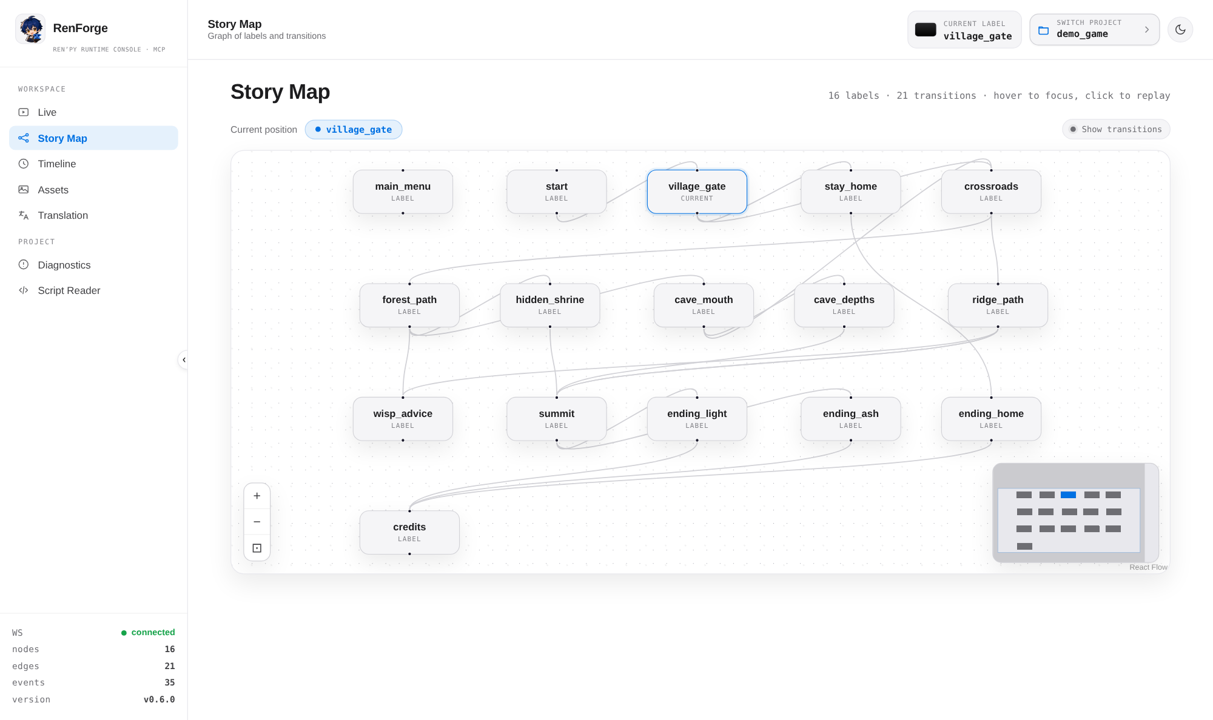Fit the graph to view
The width and height of the screenshot is (1213, 720).
(257, 548)
